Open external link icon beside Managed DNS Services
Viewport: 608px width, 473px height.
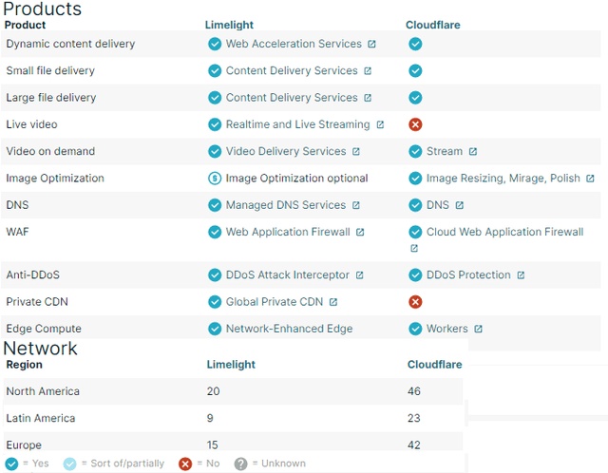click(x=356, y=205)
